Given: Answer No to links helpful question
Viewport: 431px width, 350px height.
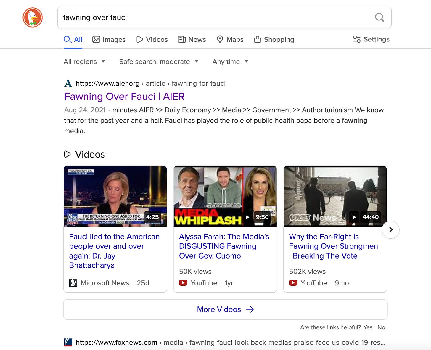Looking at the screenshot, I should click(x=381, y=327).
